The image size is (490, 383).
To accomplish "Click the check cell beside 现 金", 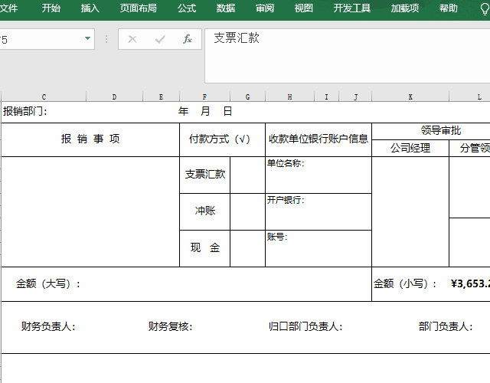I will click(x=247, y=248).
